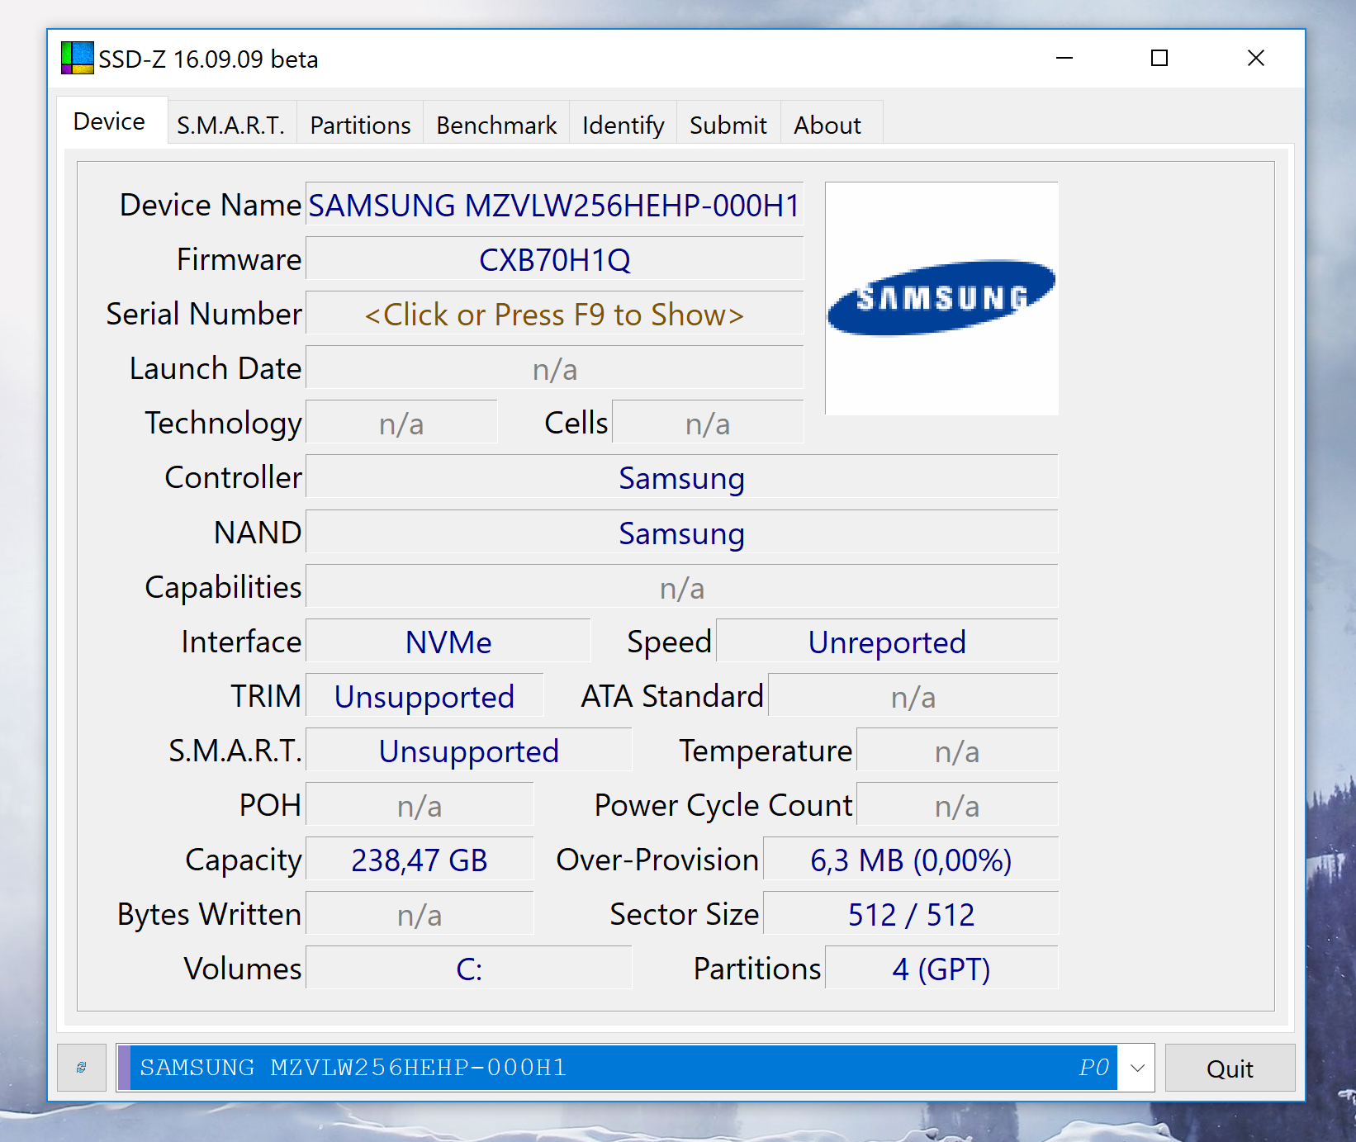
Task: Click the POH n/a field
Action: click(420, 805)
